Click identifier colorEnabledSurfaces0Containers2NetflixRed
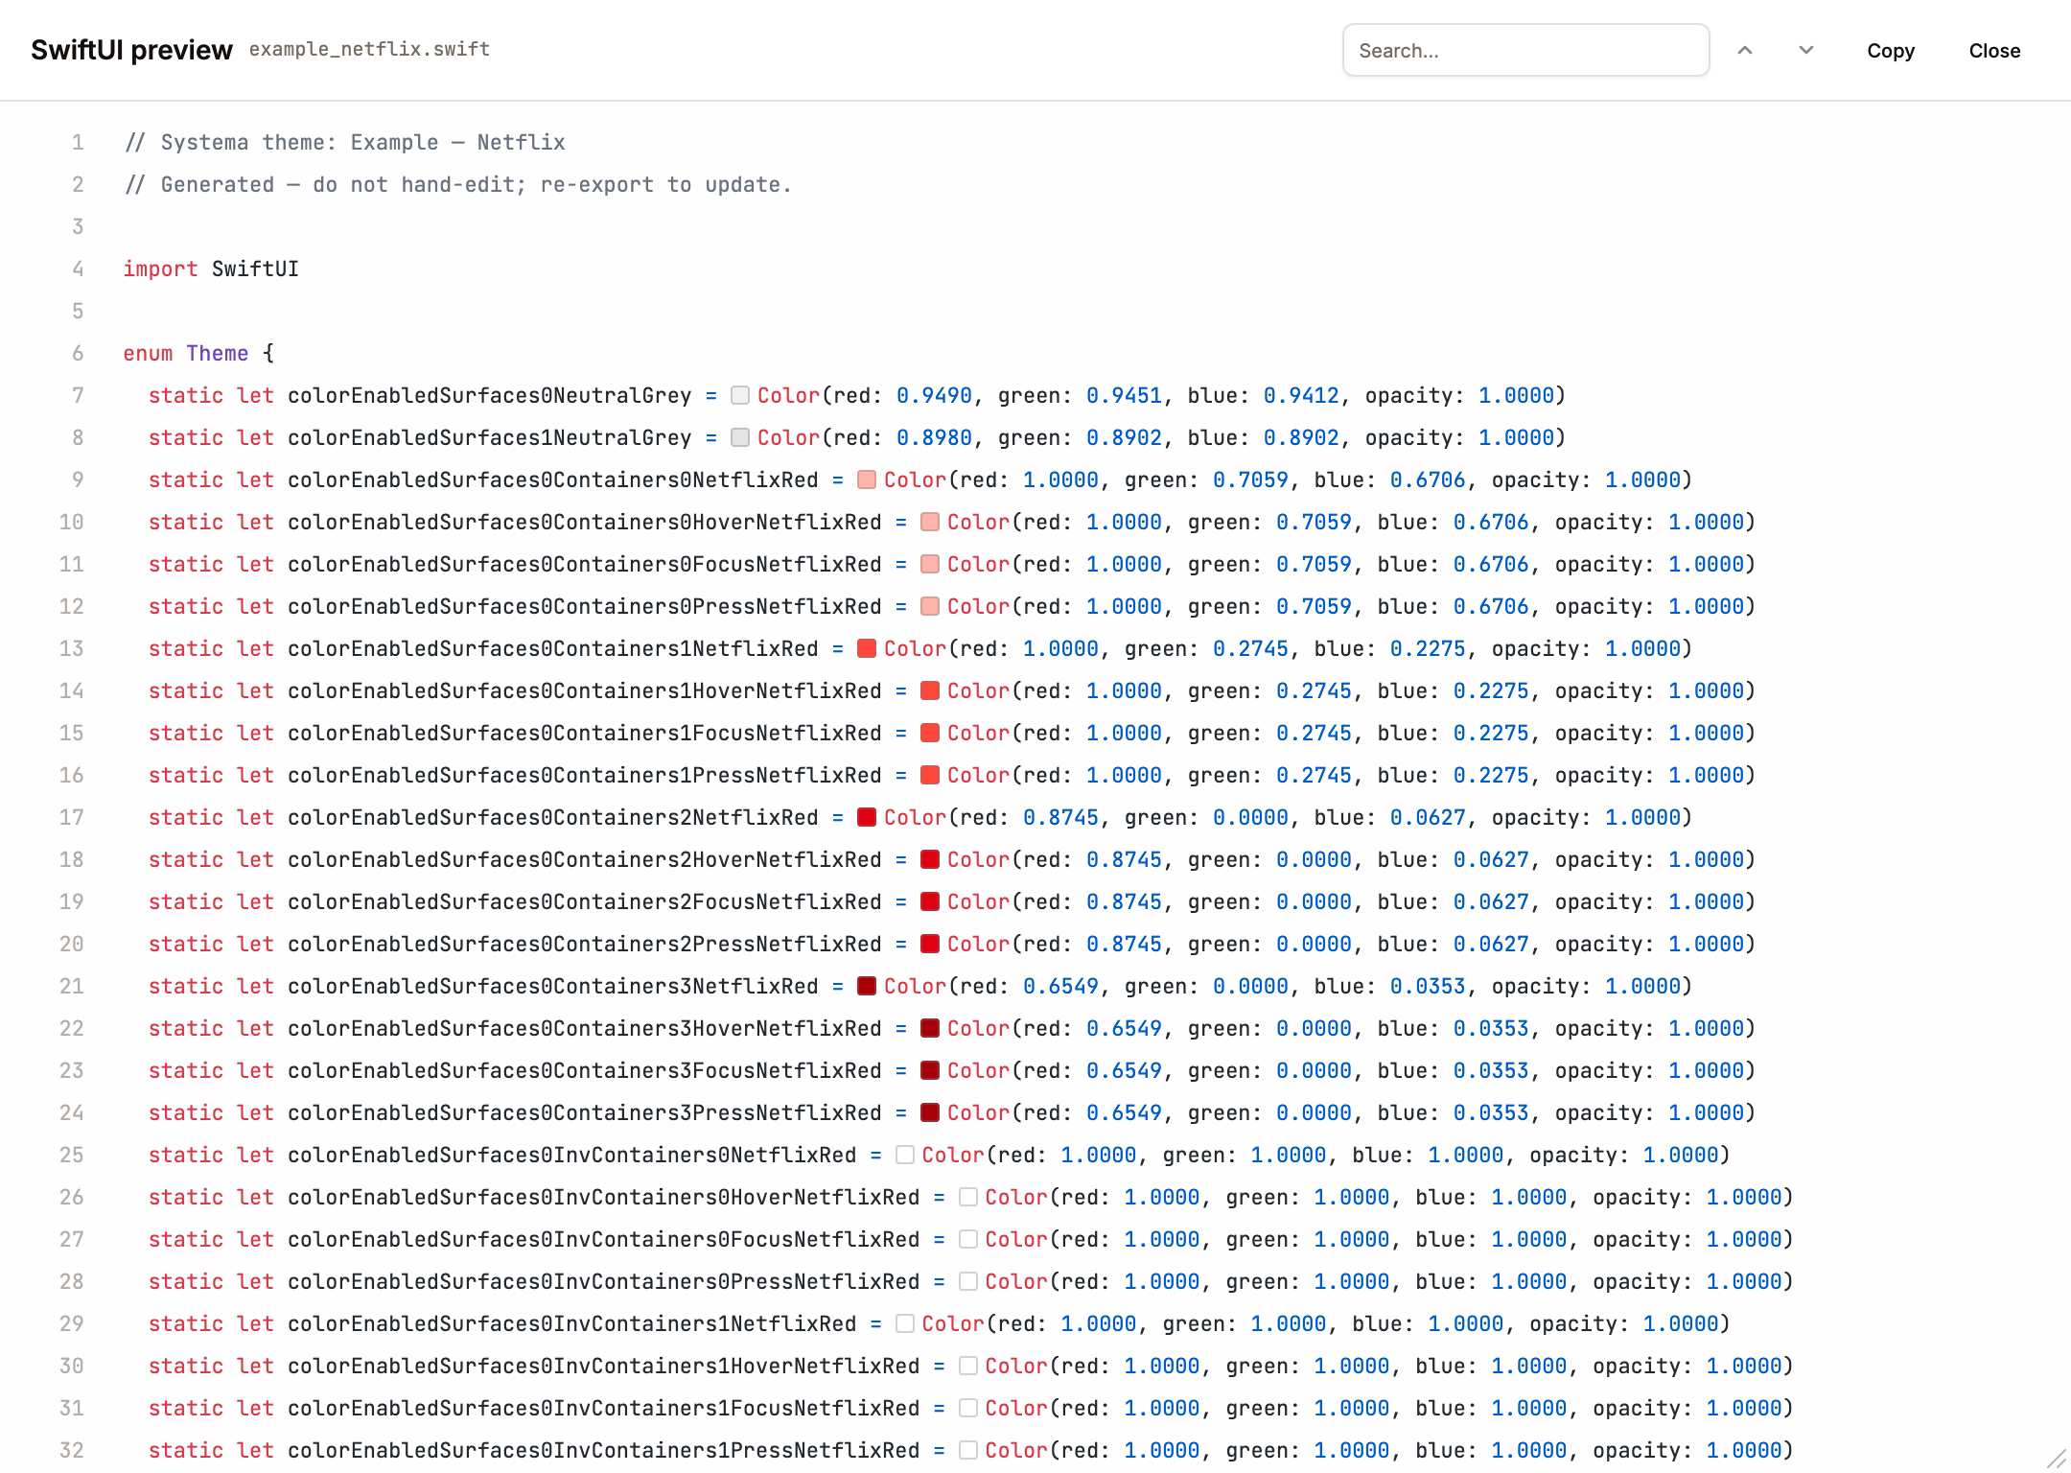The height and width of the screenshot is (1473, 2071). click(553, 817)
